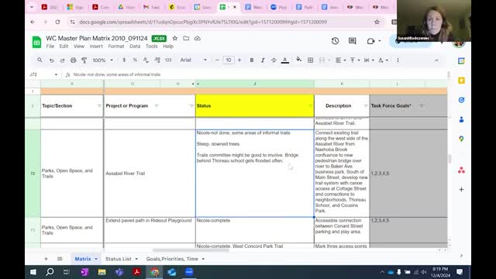Reload the browser page
Viewport: 496px width, 279px height.
coord(57,22)
